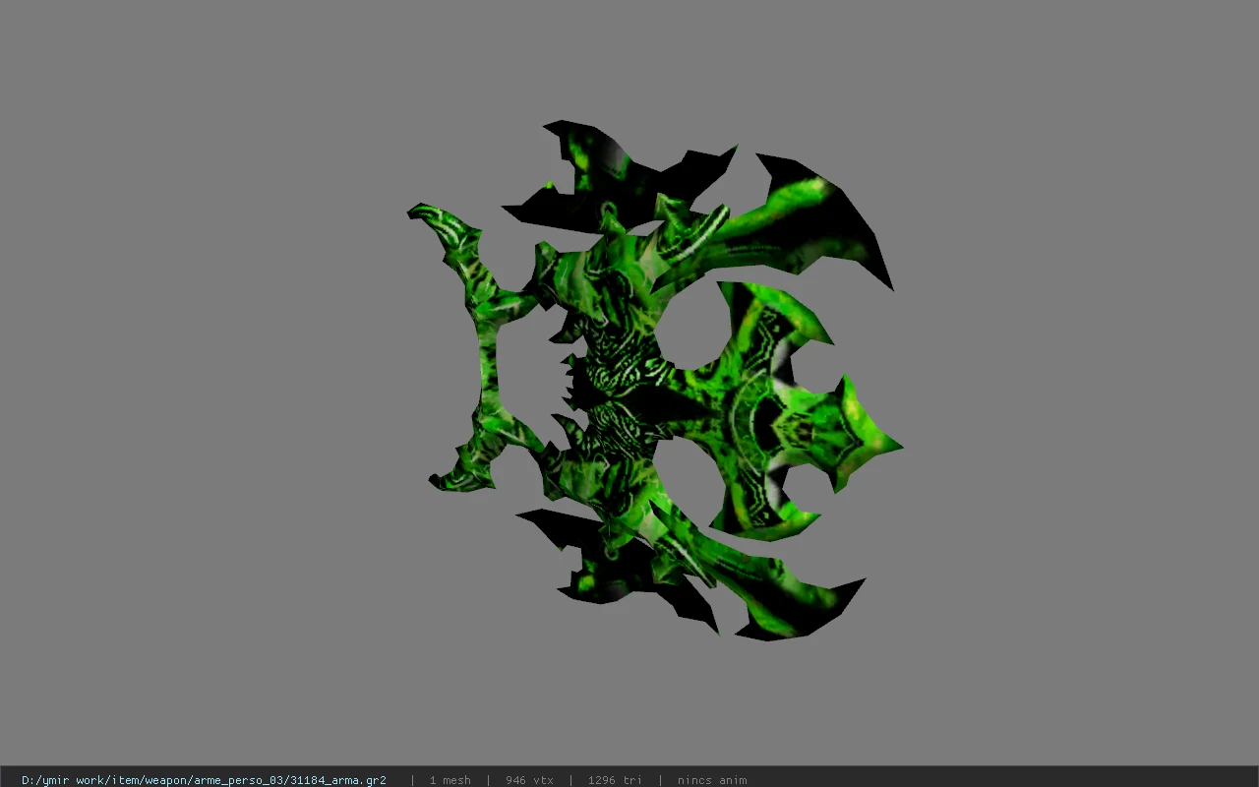This screenshot has height=787, width=1259.
Task: Click the file path ending 31184_arma.gr2
Action: coord(204,780)
